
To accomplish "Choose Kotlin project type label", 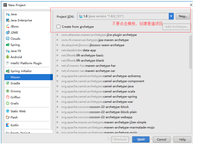I will (x=15, y=125).
